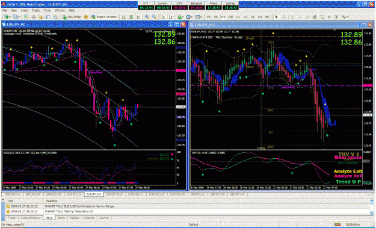376x228 pixels.
Task: Open the Window menu
Action: [x=60, y=11]
